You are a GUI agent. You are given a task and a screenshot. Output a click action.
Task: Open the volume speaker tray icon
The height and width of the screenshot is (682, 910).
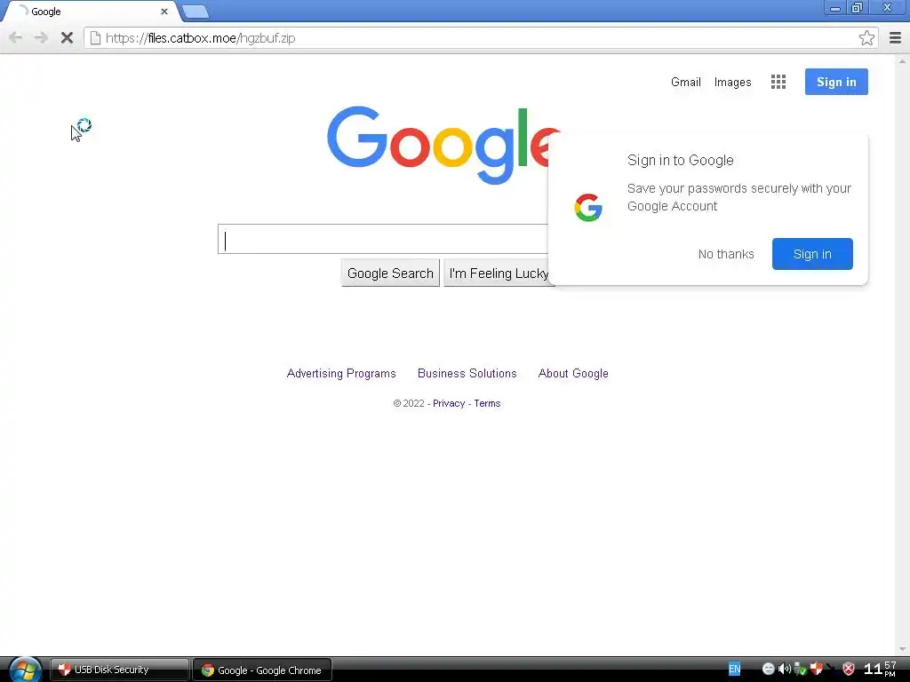(785, 670)
